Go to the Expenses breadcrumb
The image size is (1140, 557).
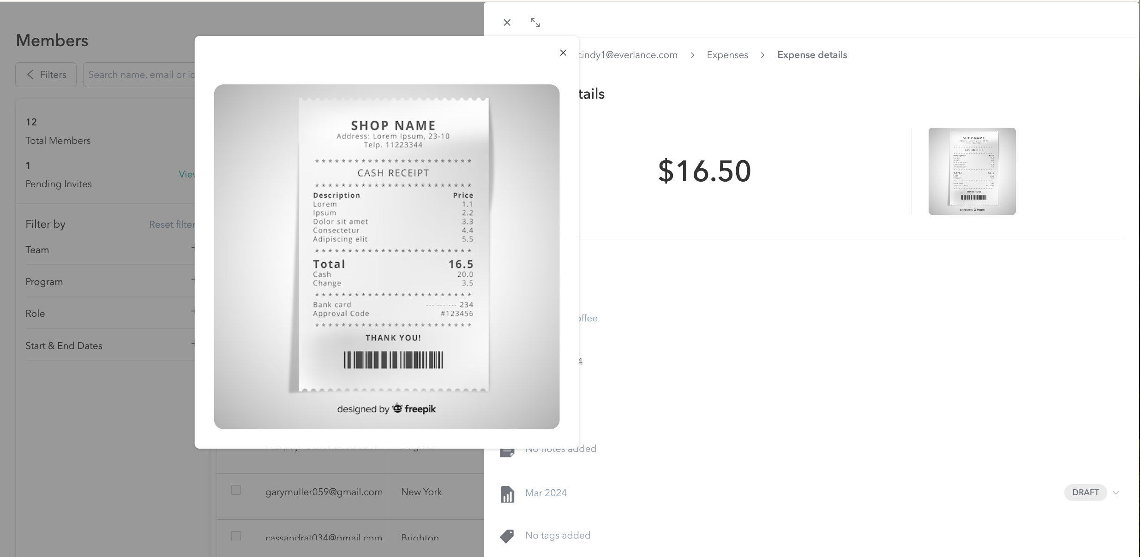pos(727,55)
